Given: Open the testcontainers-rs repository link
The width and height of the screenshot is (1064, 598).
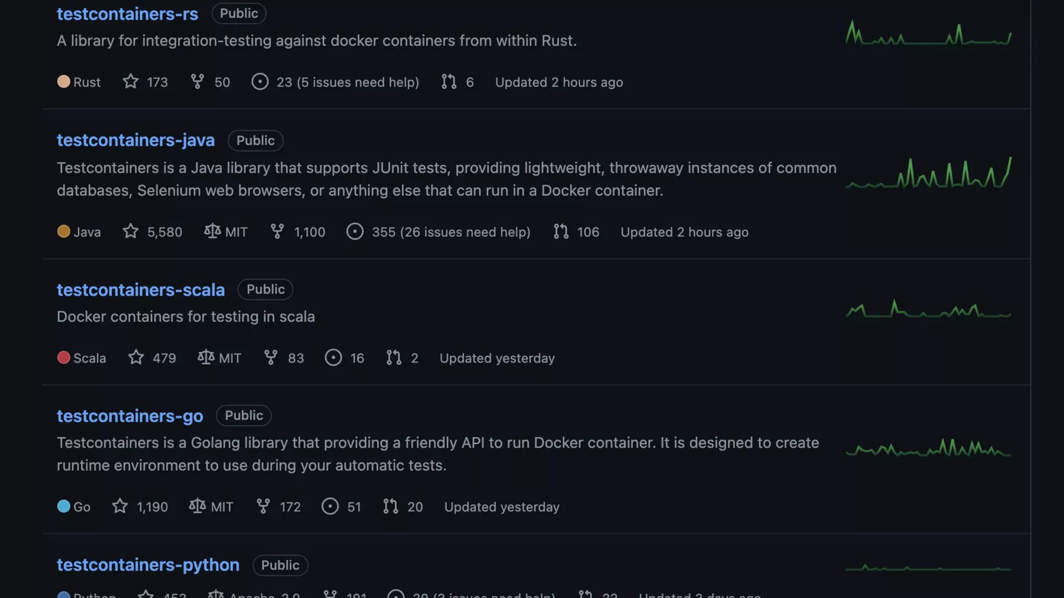Looking at the screenshot, I should click(127, 14).
